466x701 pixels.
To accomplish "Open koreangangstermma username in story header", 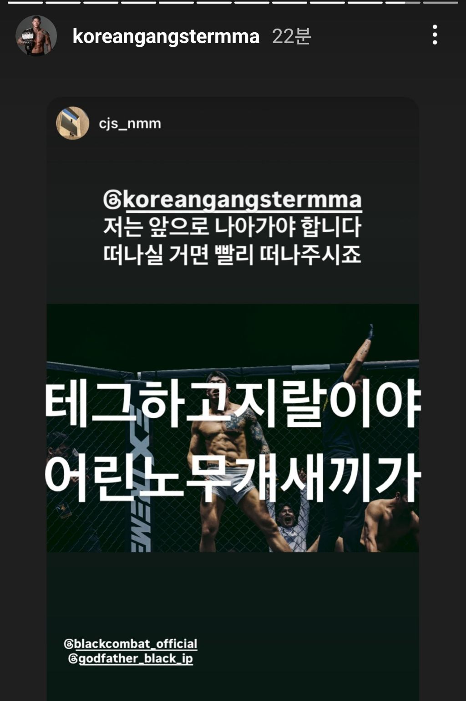I will (x=166, y=36).
